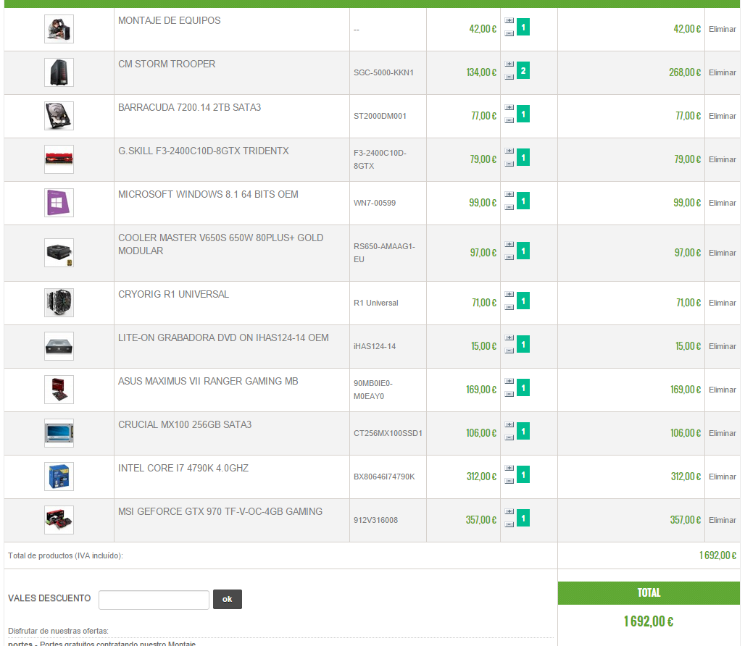Click Eliminar for Intel Core i7 4790K

(x=723, y=477)
